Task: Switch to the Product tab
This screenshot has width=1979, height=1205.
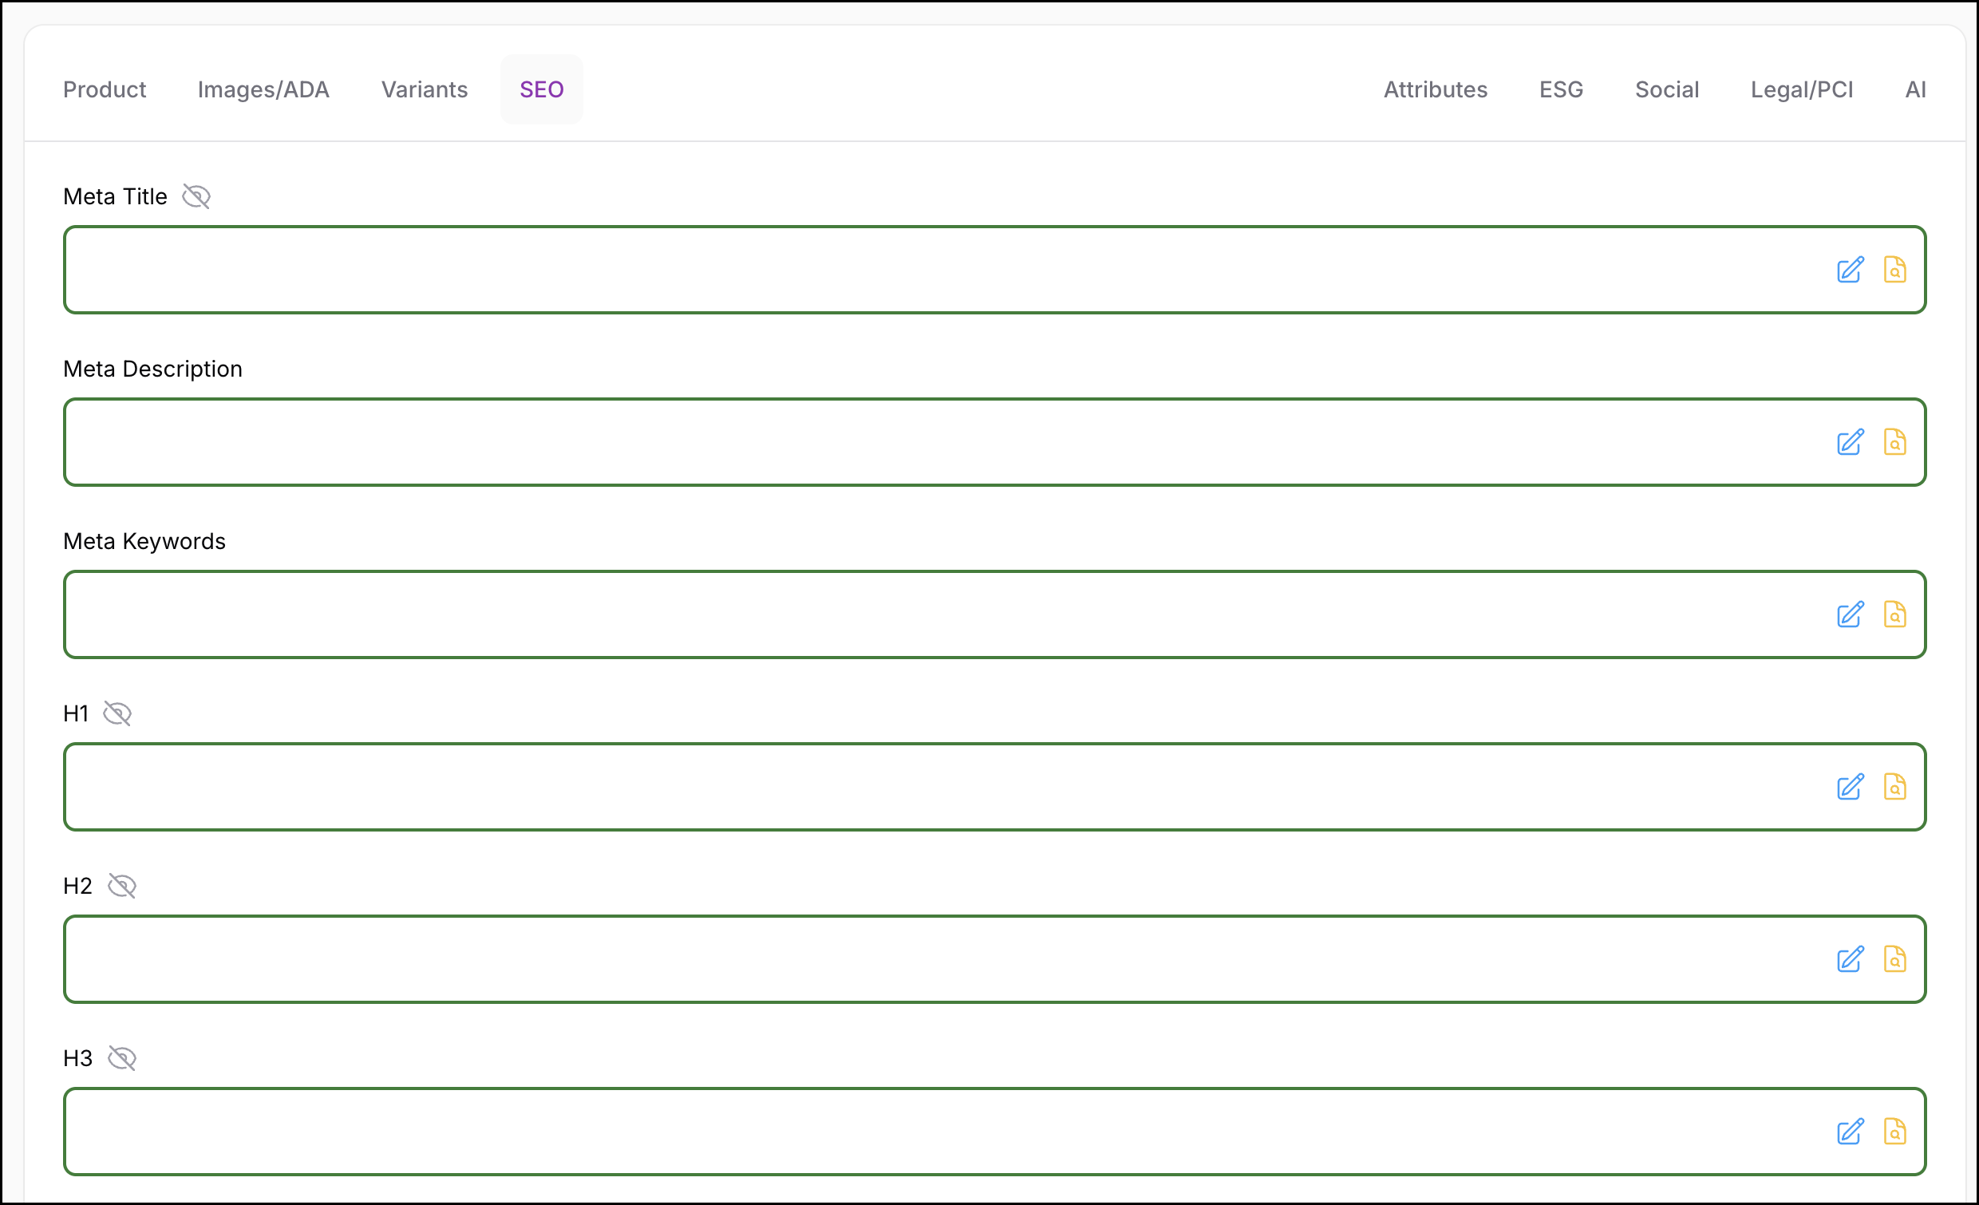Action: point(105,89)
